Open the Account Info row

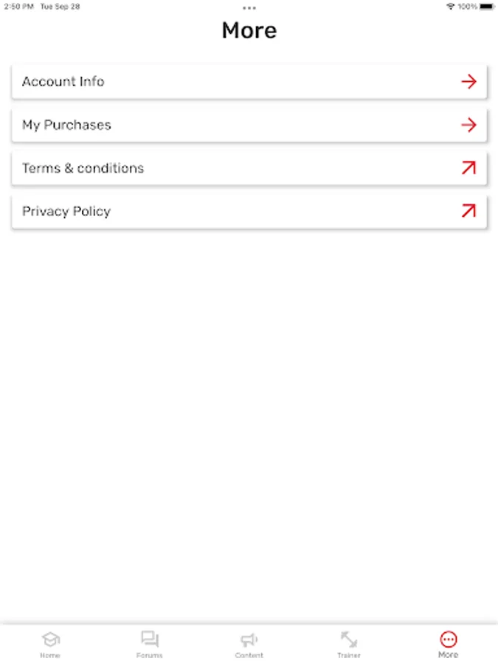tap(249, 81)
